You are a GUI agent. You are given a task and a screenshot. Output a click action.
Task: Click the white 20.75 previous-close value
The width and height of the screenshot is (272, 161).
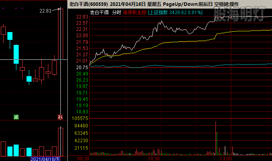click(82, 68)
